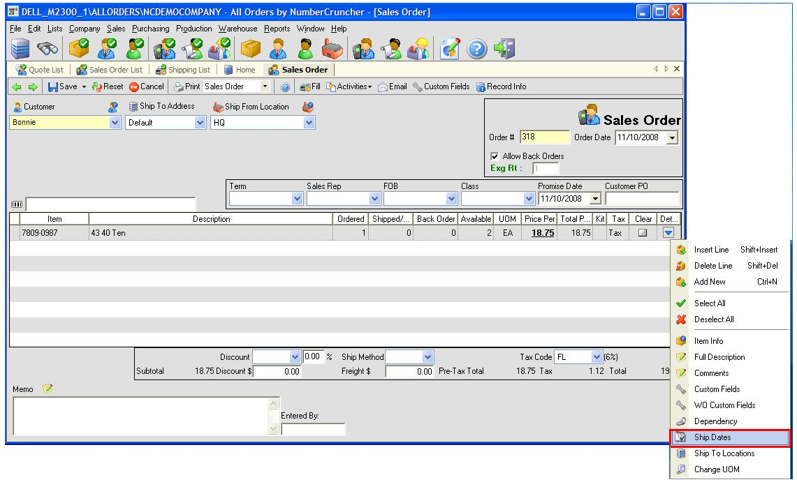Open Tax Code dropdown showing FL
Viewport: 797px width, 482px height.
click(x=597, y=357)
